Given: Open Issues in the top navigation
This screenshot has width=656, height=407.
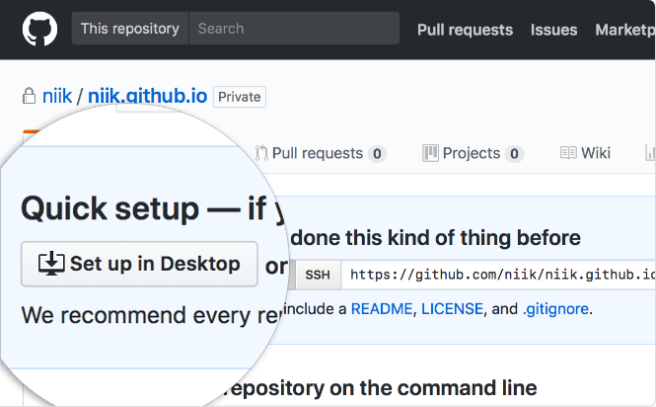Looking at the screenshot, I should click(553, 30).
